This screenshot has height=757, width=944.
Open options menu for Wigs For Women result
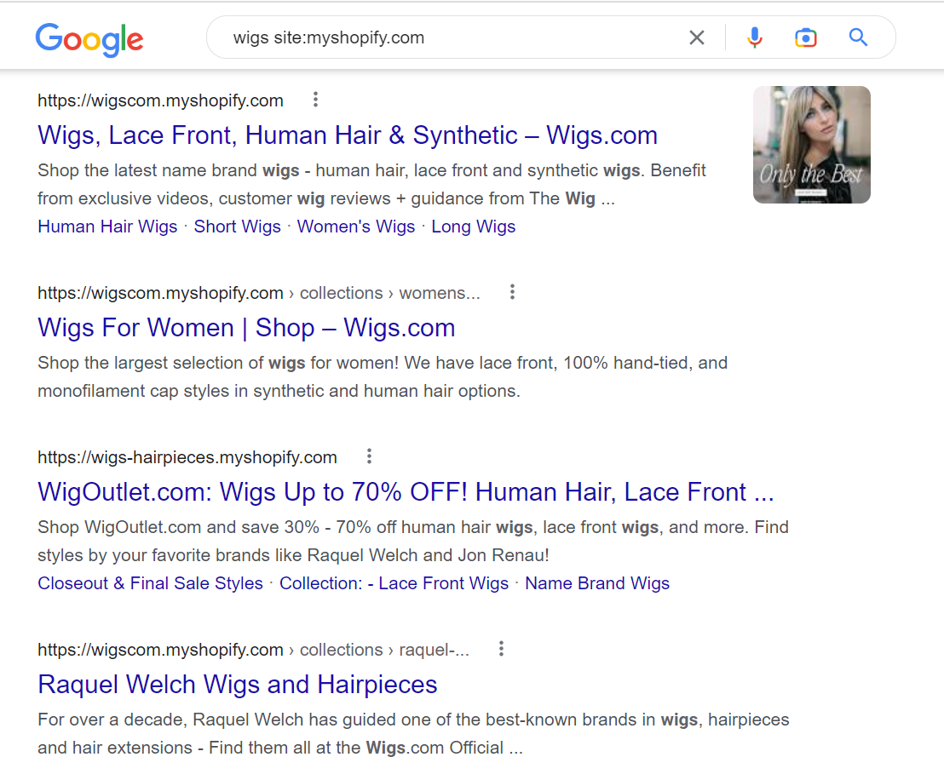coord(512,292)
